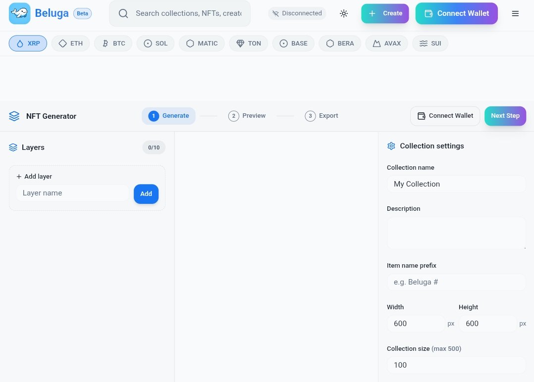Click the gradient Connect Wallet header button
This screenshot has height=382, width=534.
pyautogui.click(x=456, y=13)
